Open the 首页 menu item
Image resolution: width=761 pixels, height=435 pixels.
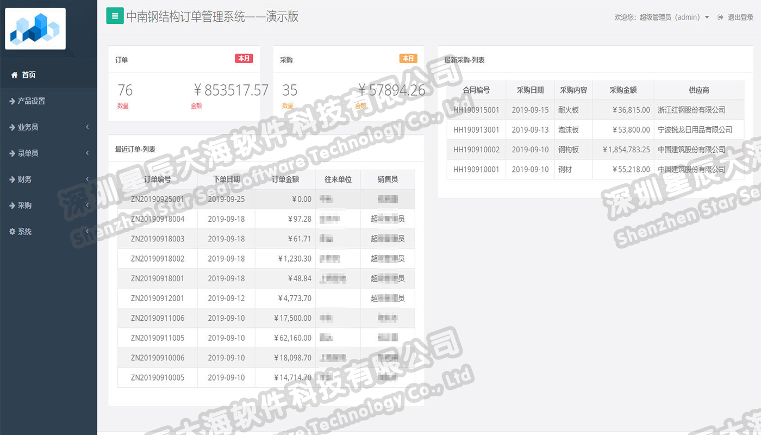tap(48, 75)
